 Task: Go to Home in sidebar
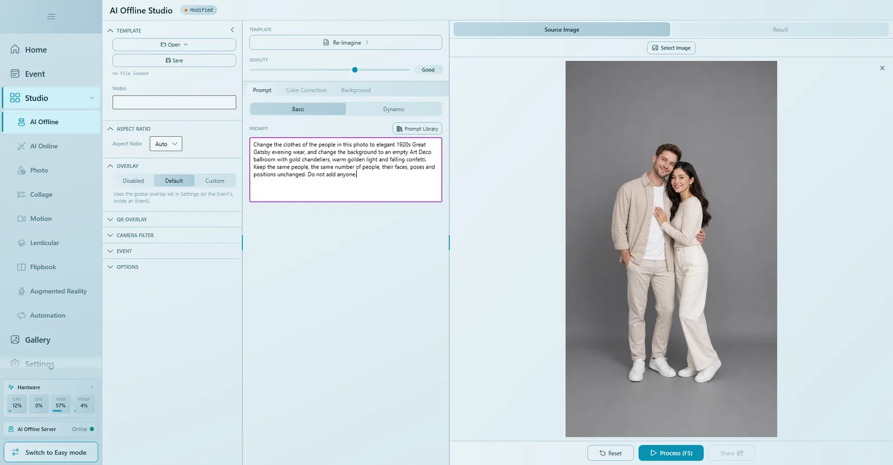(51, 50)
